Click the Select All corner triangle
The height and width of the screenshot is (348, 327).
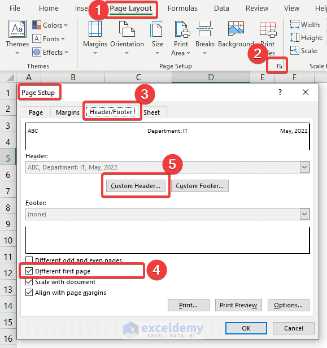pyautogui.click(x=10, y=77)
